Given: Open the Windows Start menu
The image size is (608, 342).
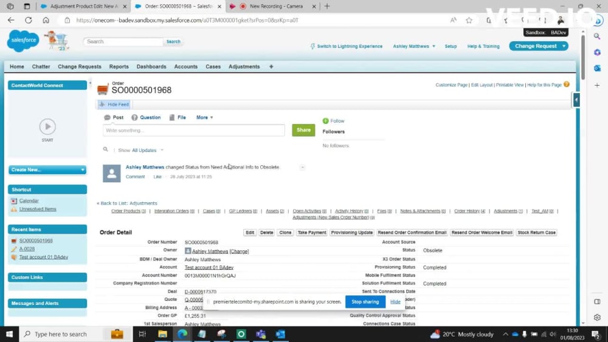Looking at the screenshot, I should tap(9, 334).
